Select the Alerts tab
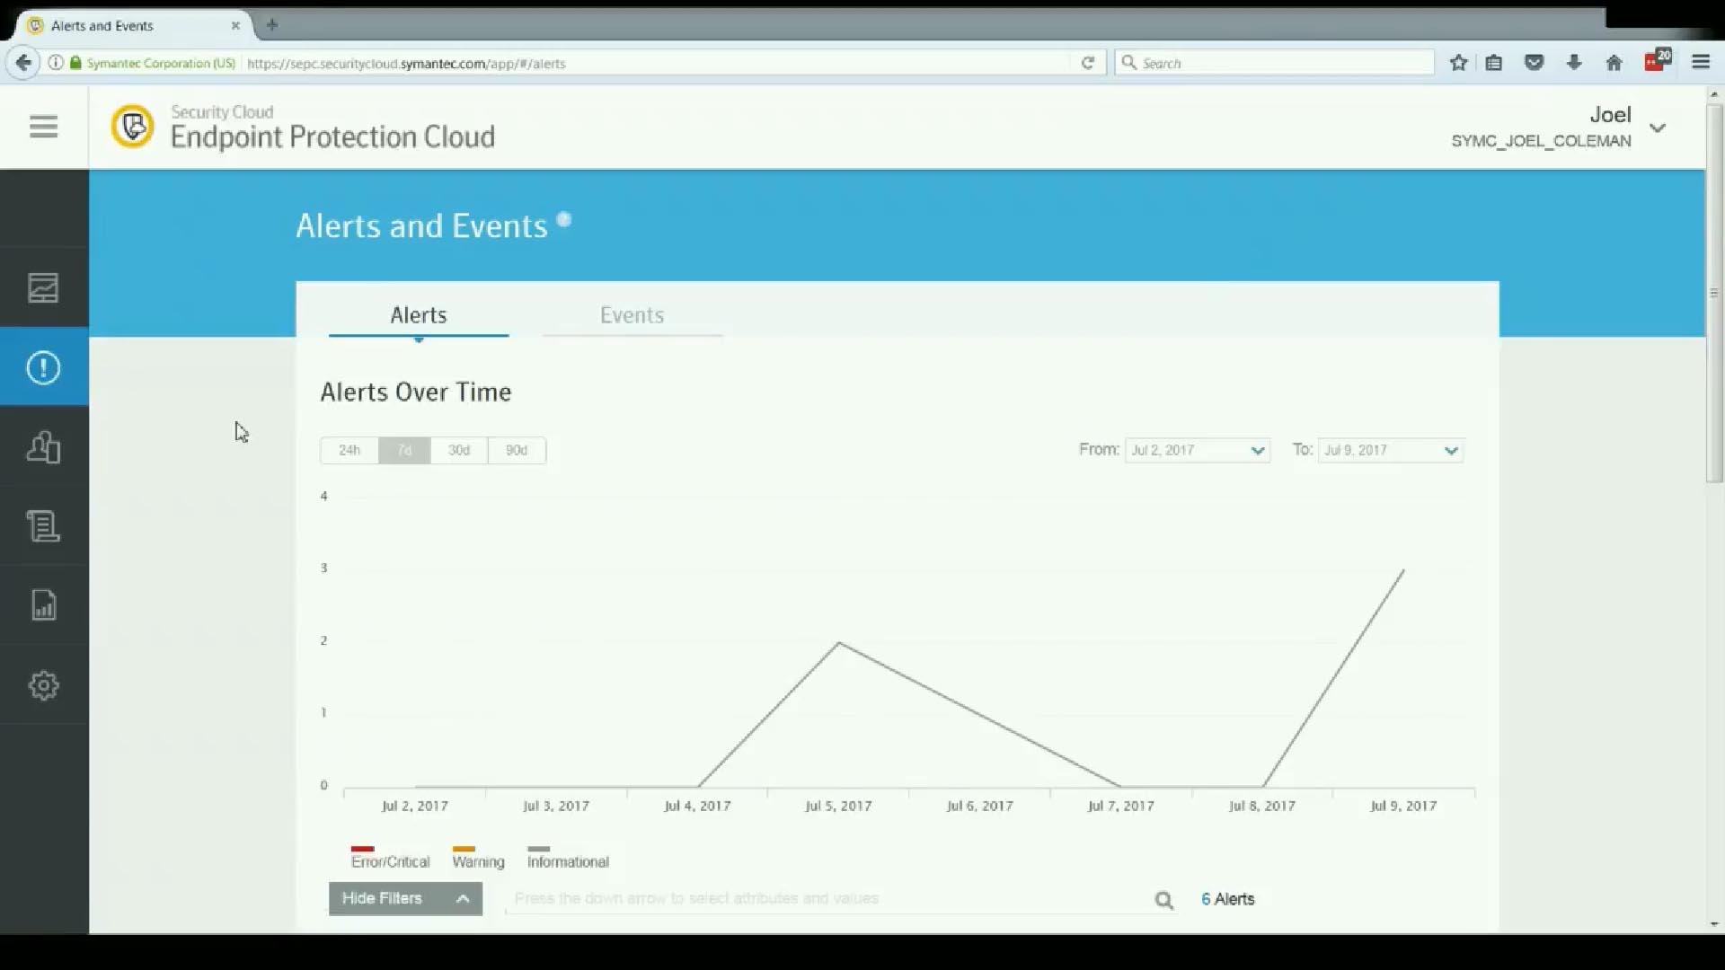 click(x=418, y=315)
